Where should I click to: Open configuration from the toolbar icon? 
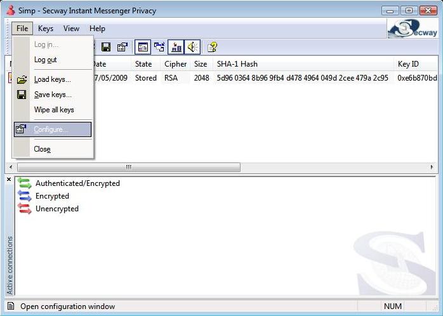click(x=122, y=47)
